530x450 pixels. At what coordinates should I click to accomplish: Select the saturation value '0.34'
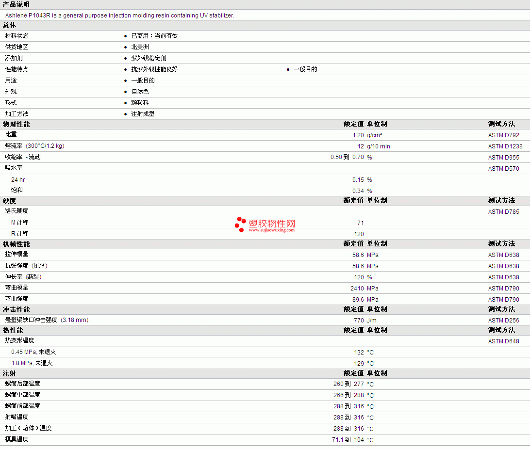point(358,191)
